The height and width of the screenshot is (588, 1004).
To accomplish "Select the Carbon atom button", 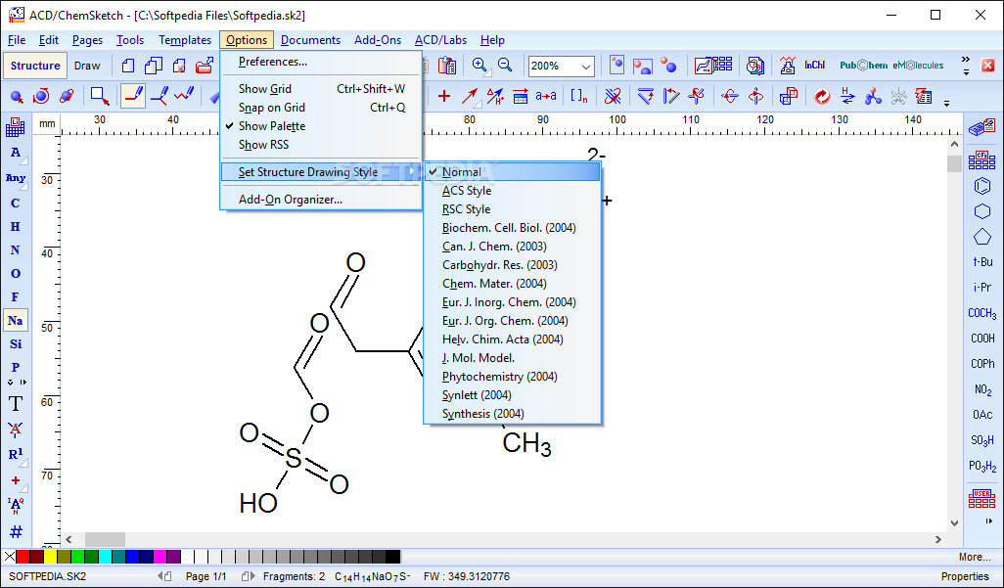I will 16,204.
